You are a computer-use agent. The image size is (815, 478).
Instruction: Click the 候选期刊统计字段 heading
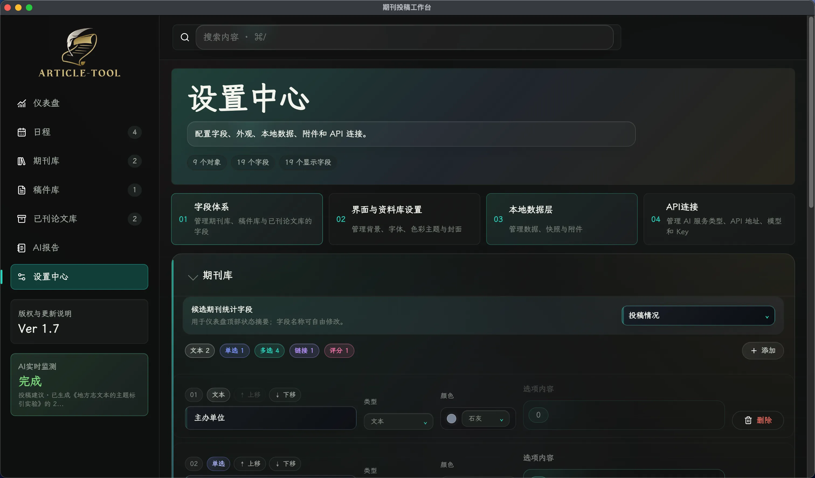coord(222,310)
